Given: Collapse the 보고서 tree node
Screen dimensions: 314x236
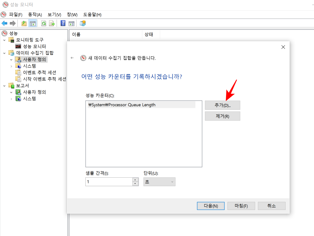Looking at the screenshot, I should [4, 85].
